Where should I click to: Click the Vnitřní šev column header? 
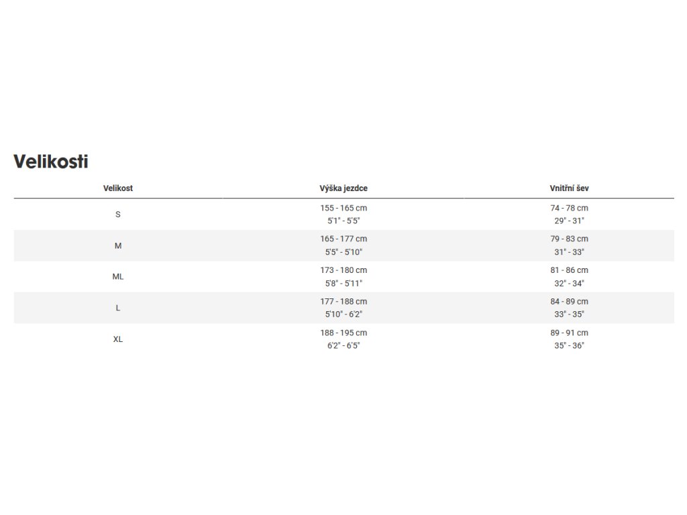569,188
